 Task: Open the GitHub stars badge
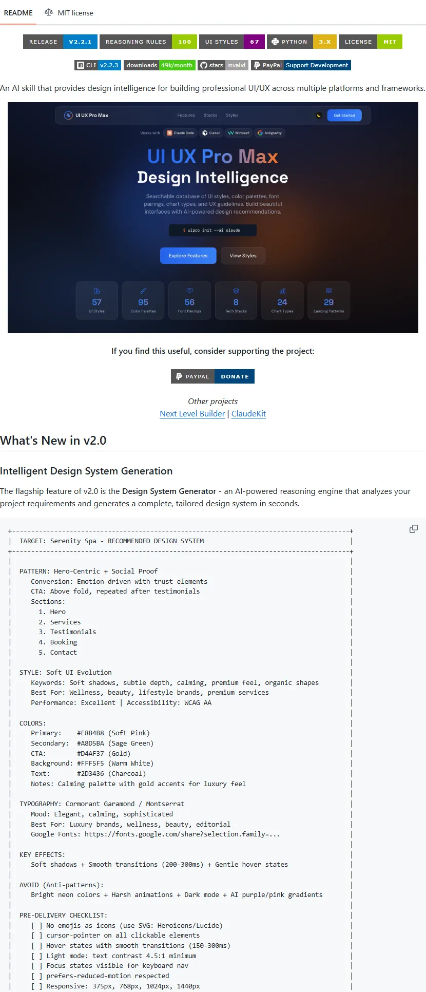click(x=223, y=65)
